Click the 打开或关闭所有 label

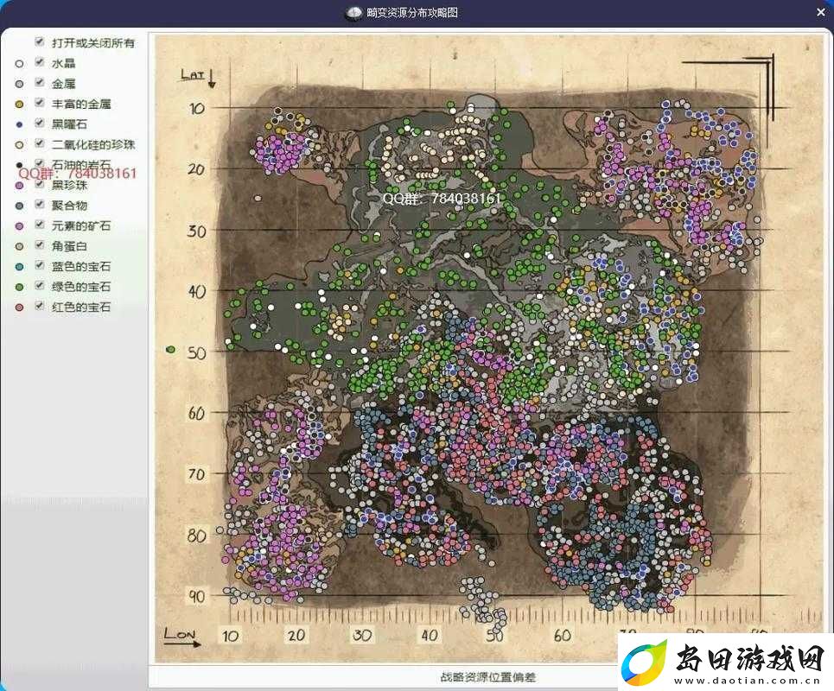(93, 43)
